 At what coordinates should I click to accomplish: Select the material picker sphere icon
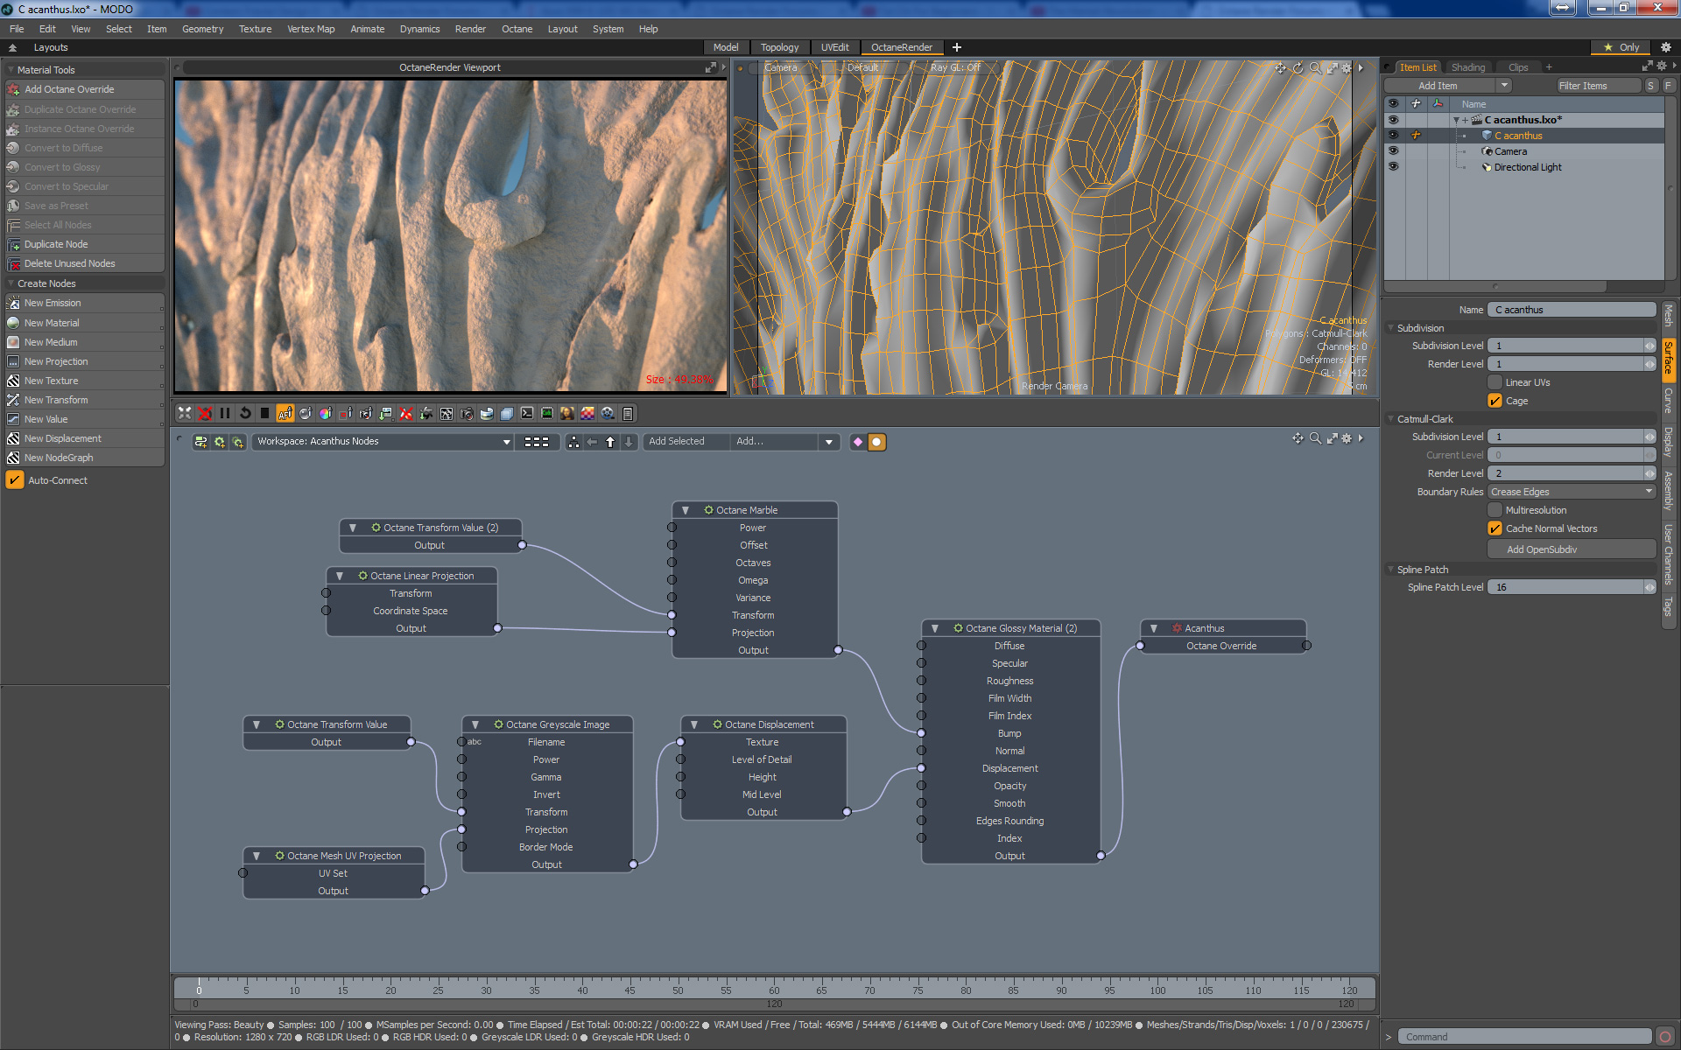pyautogui.click(x=306, y=414)
